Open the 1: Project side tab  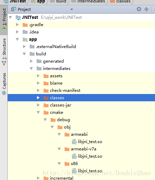[4, 20]
